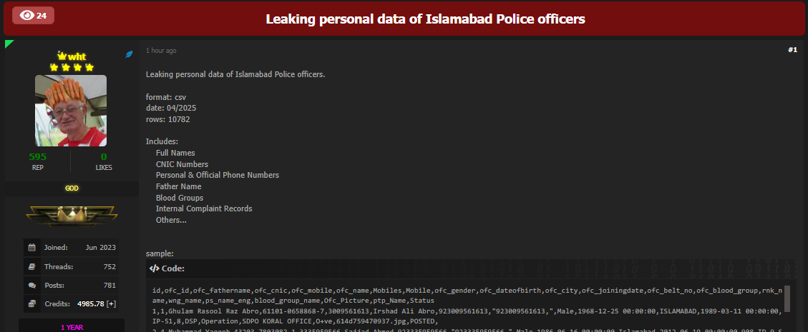This screenshot has height=332, width=808.
Task: Click the four-star user rating
Action: (71, 67)
